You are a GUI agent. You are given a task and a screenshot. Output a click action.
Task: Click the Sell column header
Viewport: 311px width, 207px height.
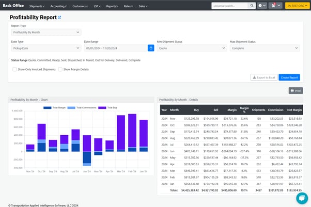[x=216, y=110]
